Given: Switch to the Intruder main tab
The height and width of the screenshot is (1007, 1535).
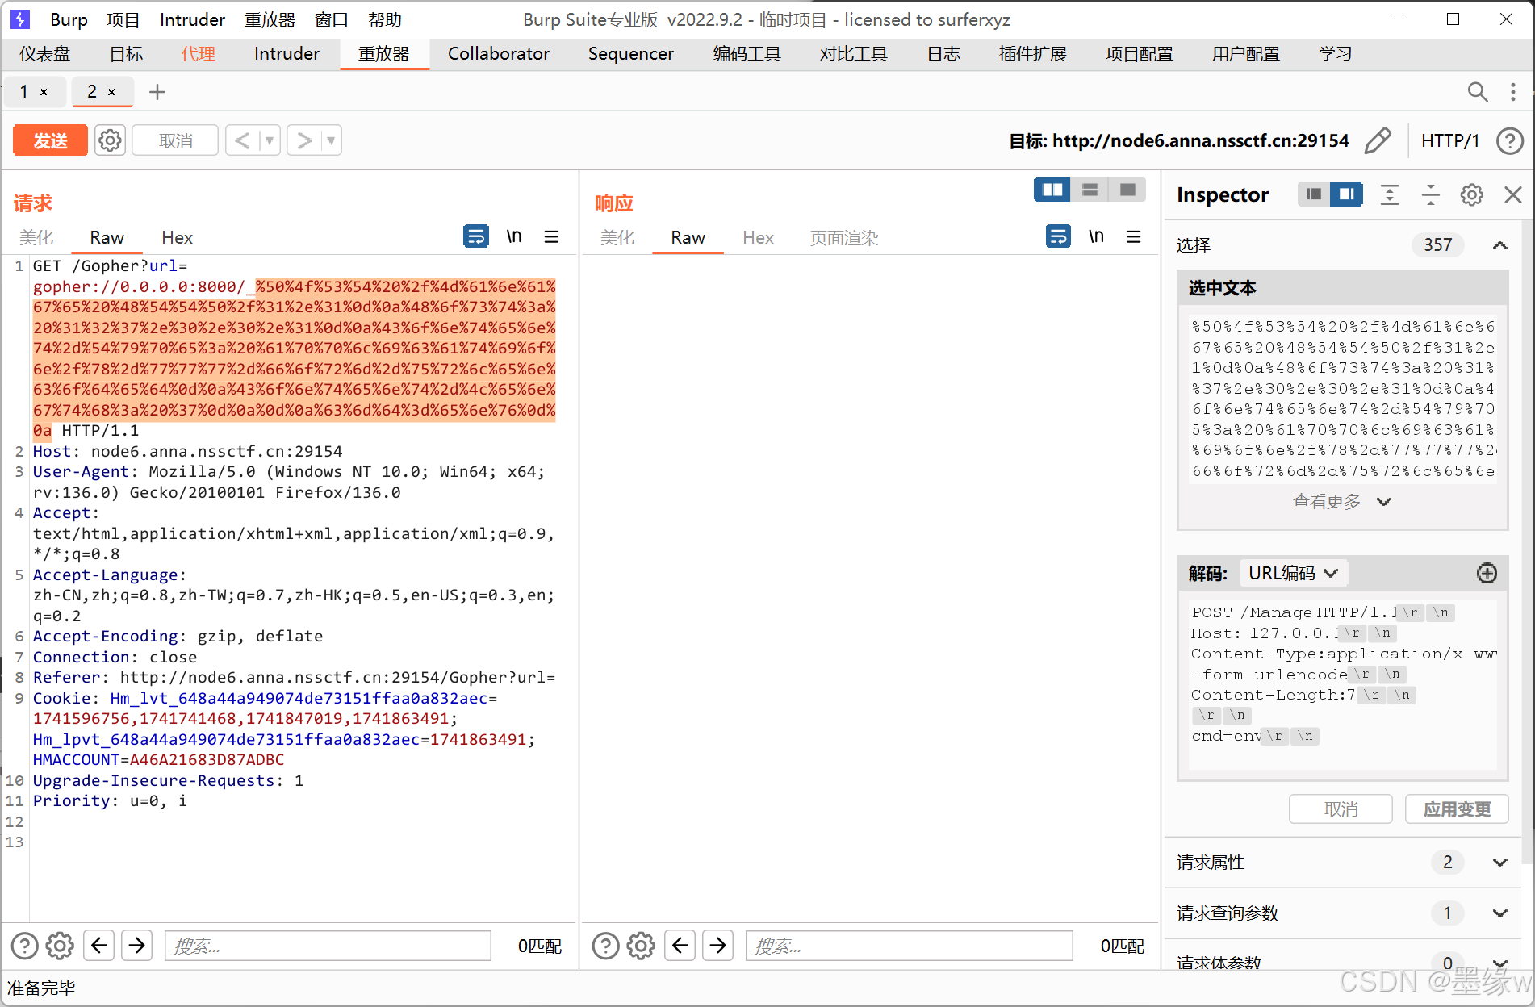Looking at the screenshot, I should point(287,54).
